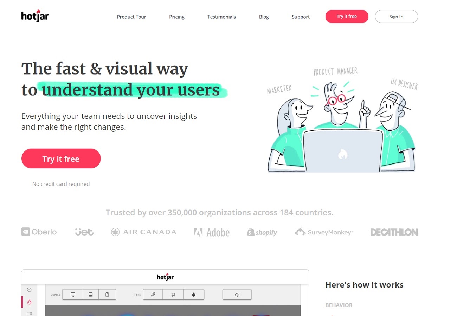Click the SurveyMonkey logo
Viewport: 457px width, 316px height.
323,232
